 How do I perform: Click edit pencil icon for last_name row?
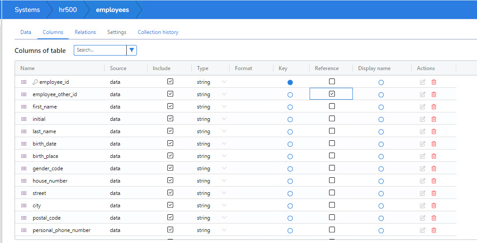click(x=423, y=131)
